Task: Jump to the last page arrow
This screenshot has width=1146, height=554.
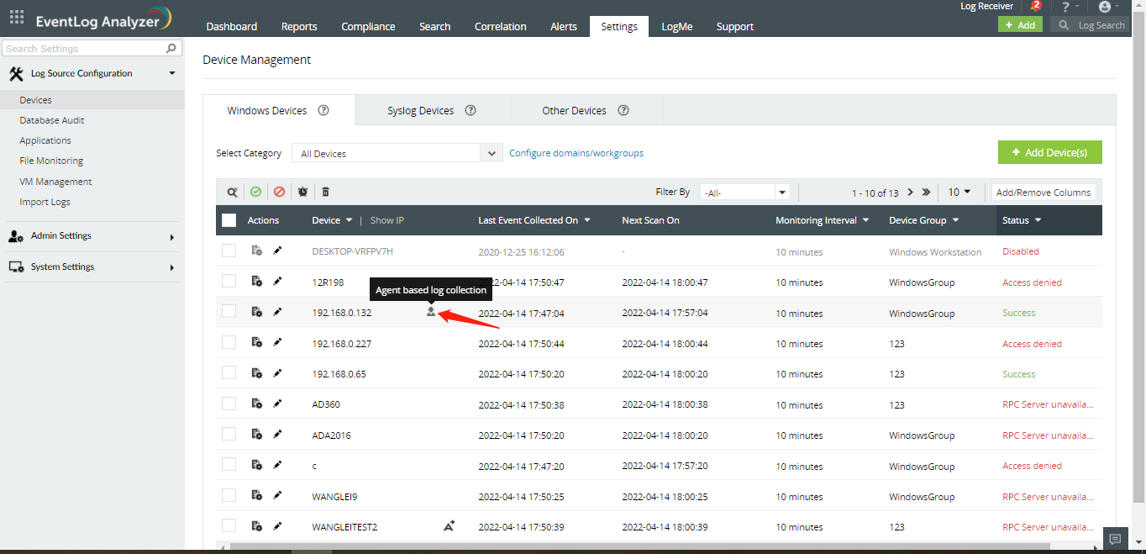Action: pyautogui.click(x=926, y=192)
